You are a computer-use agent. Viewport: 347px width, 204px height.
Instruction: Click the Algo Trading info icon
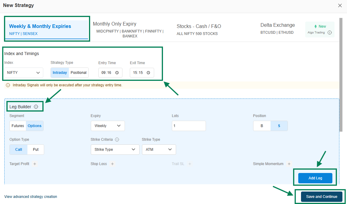(329, 33)
